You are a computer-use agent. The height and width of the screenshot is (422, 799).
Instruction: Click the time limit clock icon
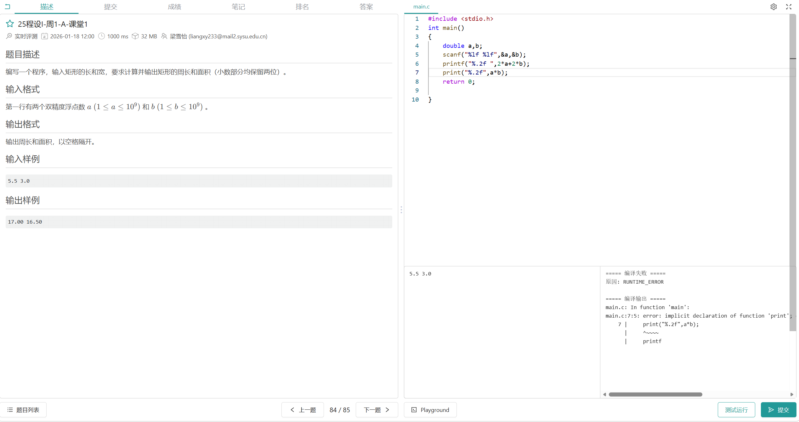101,36
